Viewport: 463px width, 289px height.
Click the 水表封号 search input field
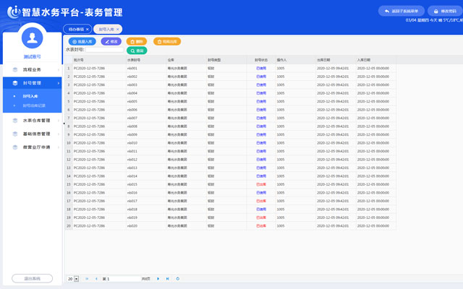pos(103,50)
